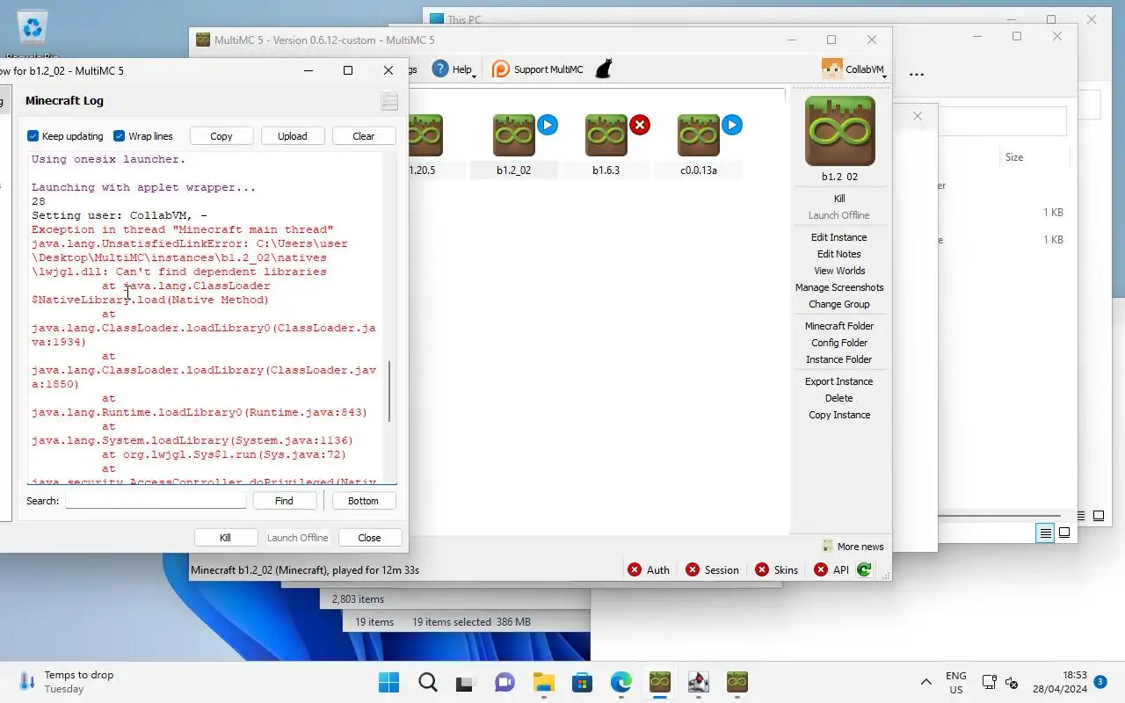Focus the log Search input field

coord(156,500)
